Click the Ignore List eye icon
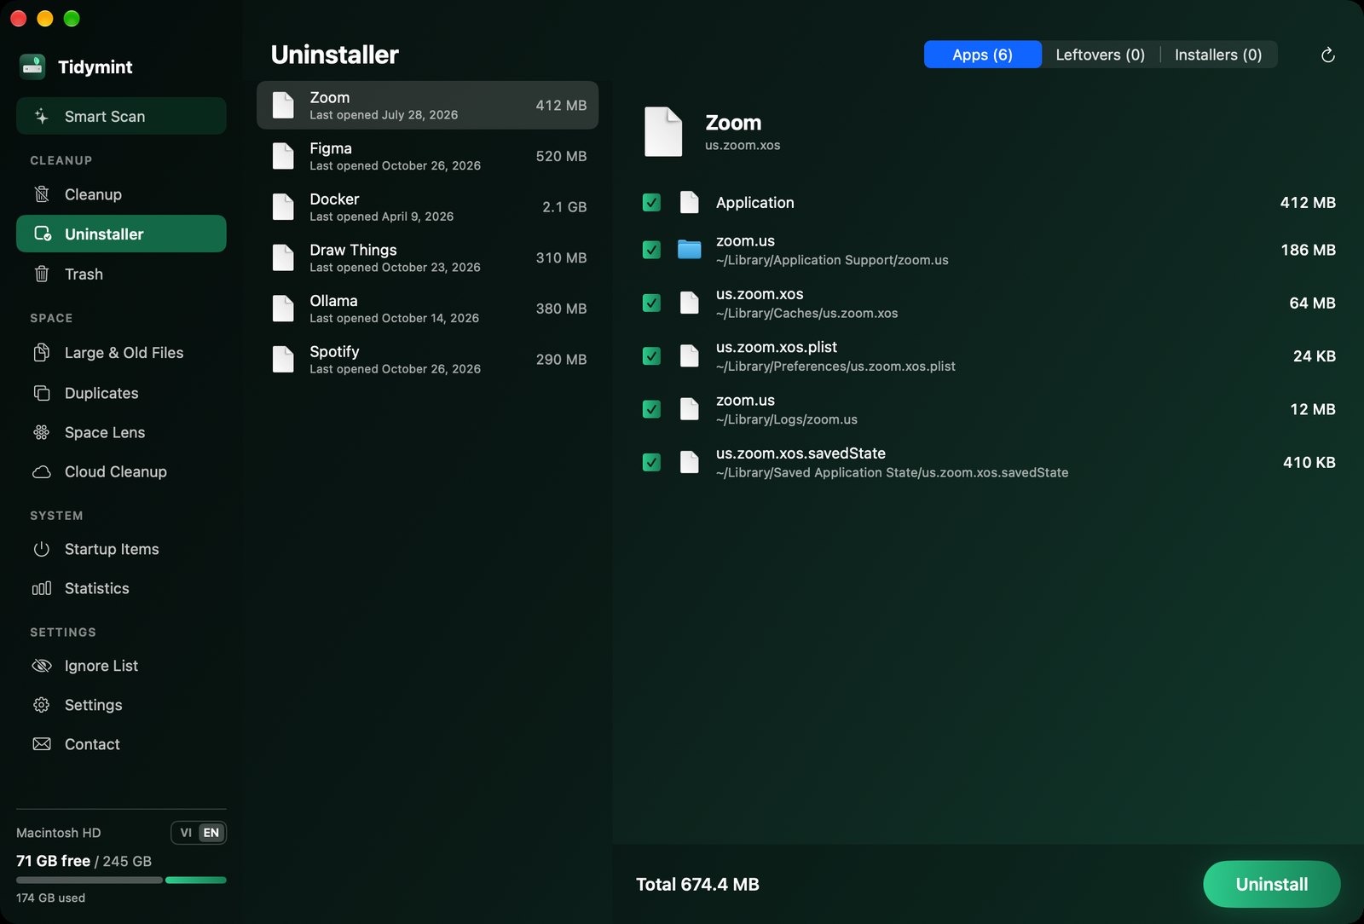This screenshot has height=924, width=1364. (41, 666)
